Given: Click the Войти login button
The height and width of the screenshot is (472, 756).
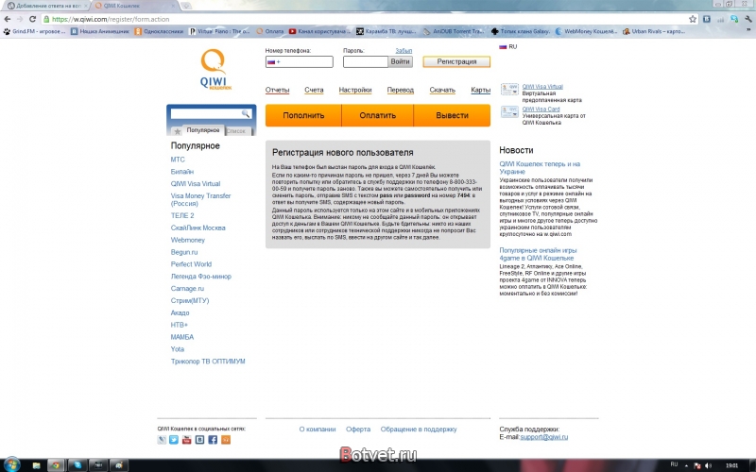Looking at the screenshot, I should tap(400, 61).
